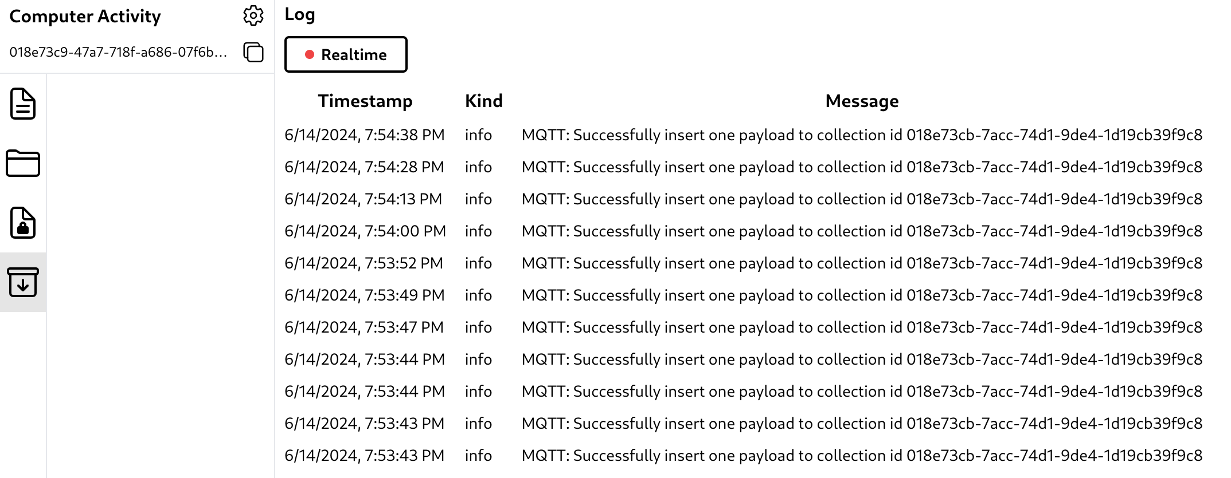Click the Timestamp column header
The image size is (1231, 478).
coord(365,101)
